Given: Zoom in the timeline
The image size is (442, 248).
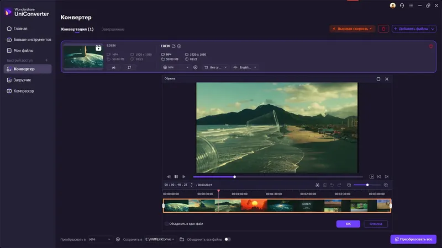Looking at the screenshot, I should pyautogui.click(x=386, y=185).
